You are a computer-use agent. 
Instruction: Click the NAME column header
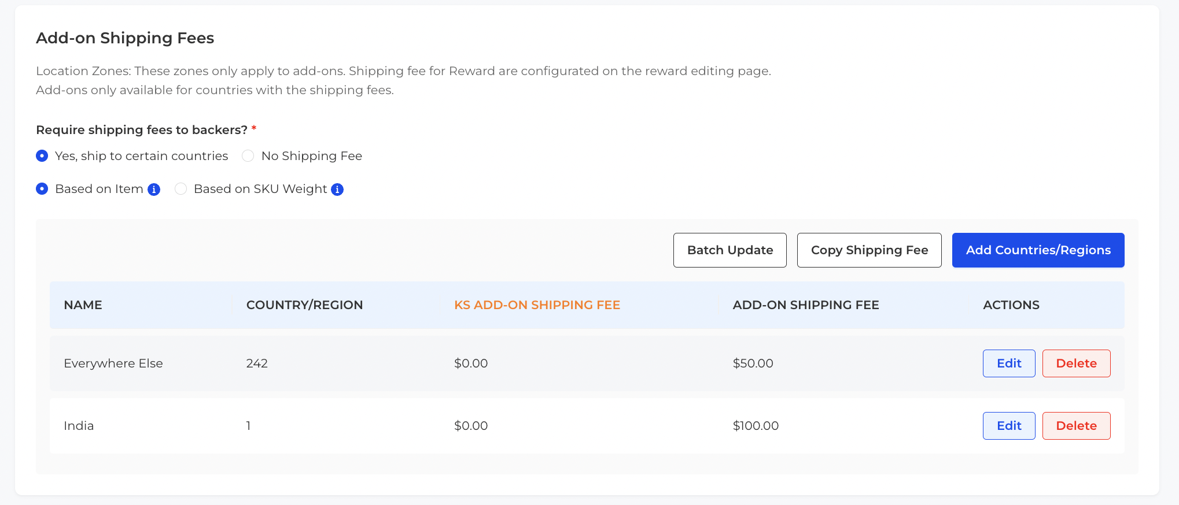click(x=83, y=305)
